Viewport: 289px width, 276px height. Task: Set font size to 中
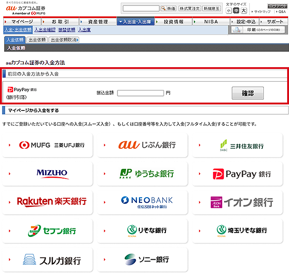(x=236, y=11)
